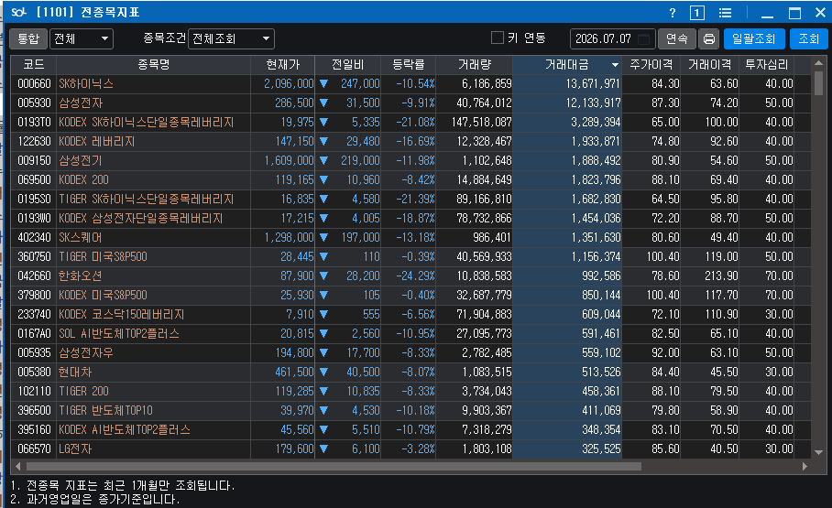Select the 한화오션 stock name

(x=80, y=276)
